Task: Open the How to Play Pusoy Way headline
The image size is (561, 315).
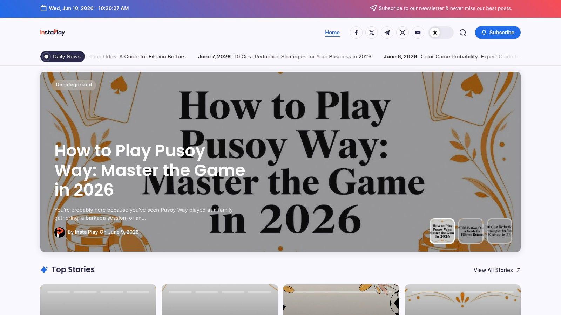Action: [150, 170]
